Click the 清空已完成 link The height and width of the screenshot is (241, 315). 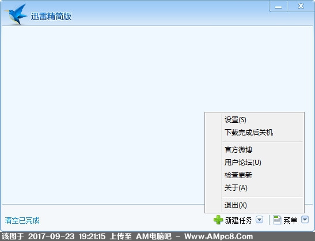(22, 220)
